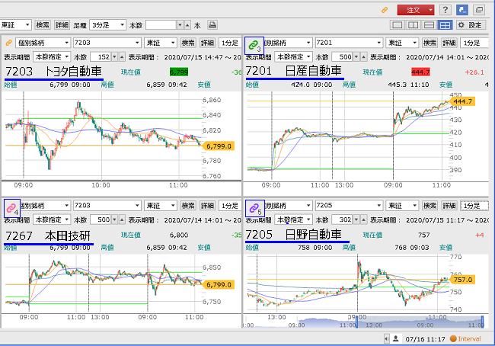Open the red 注文 order dropdown
This screenshot has height=346, width=495.
[416, 10]
